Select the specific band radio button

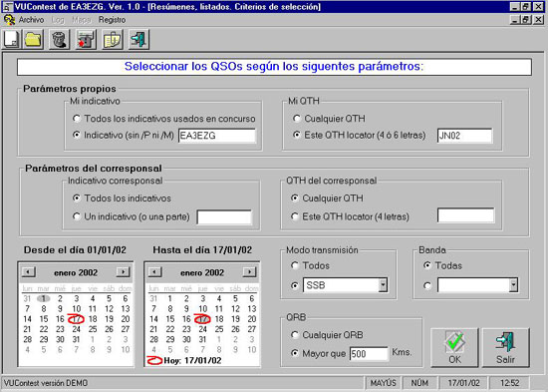(x=426, y=285)
